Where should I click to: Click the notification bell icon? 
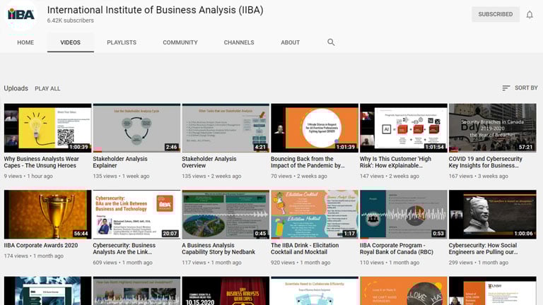click(x=529, y=15)
